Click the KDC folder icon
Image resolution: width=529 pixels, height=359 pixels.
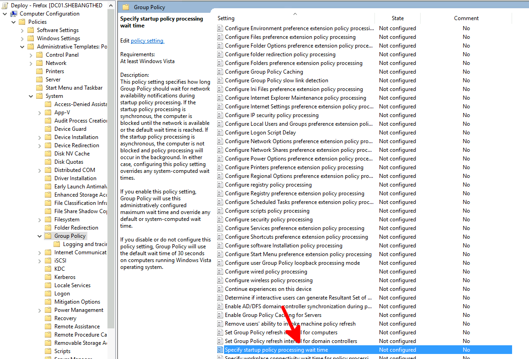[48, 268]
